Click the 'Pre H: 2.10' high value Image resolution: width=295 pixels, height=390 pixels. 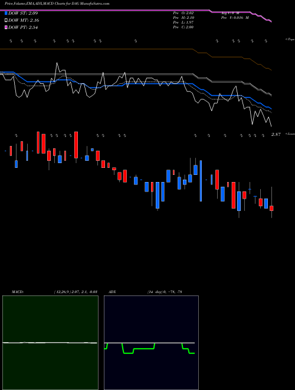[x=183, y=18]
